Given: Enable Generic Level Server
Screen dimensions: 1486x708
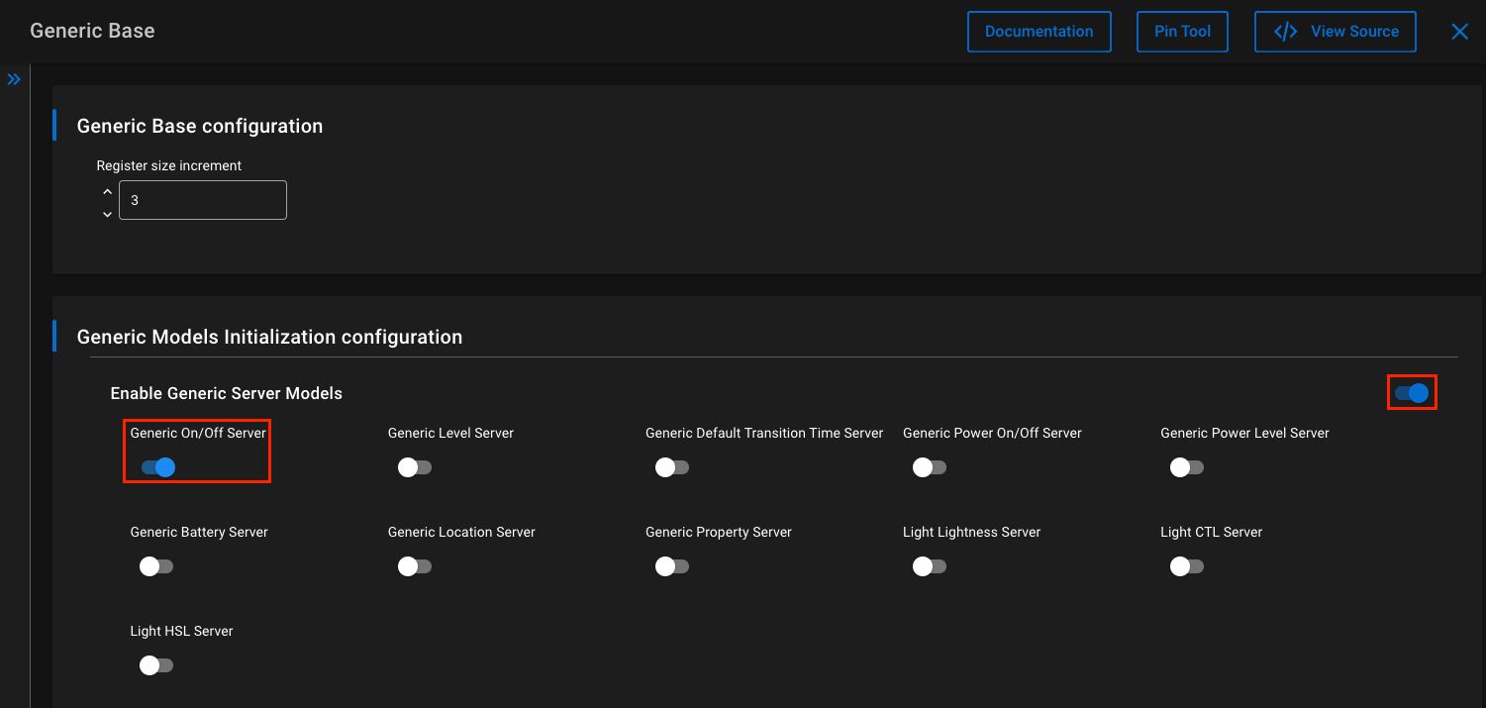Looking at the screenshot, I should pos(414,466).
